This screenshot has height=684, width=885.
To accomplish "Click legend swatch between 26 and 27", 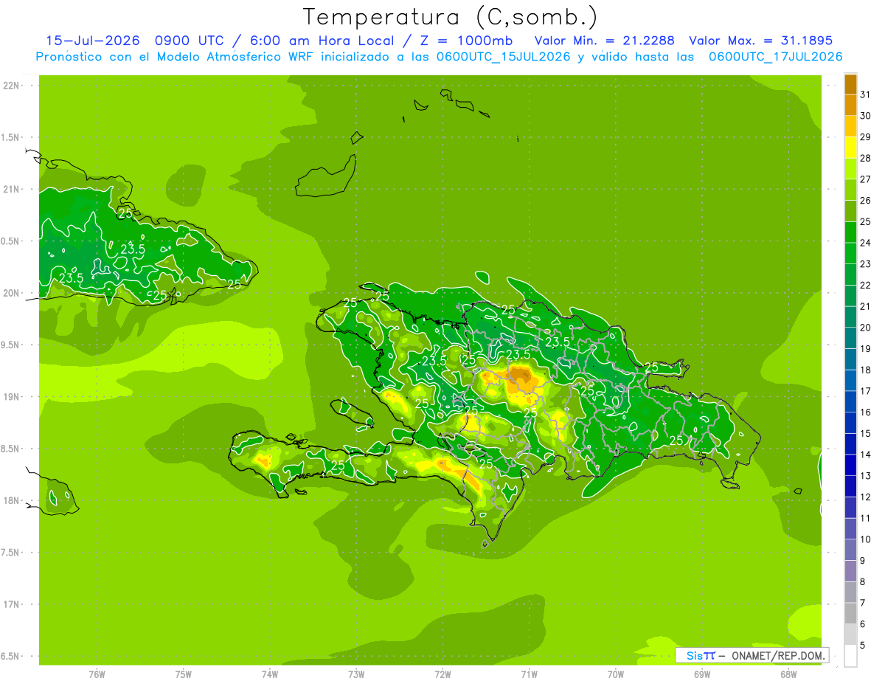I will point(850,190).
